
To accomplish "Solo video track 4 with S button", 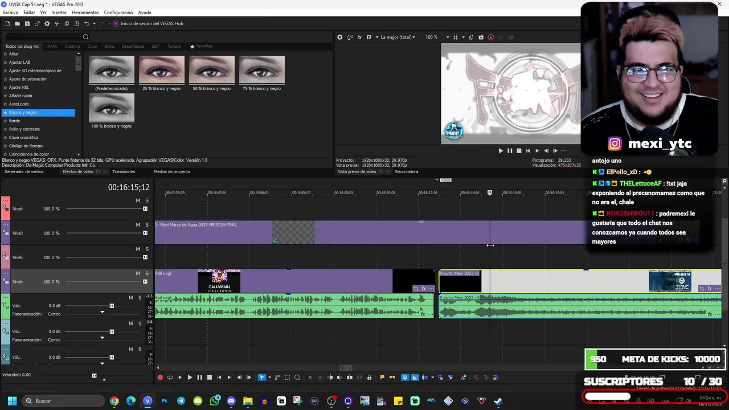I will (147, 225).
